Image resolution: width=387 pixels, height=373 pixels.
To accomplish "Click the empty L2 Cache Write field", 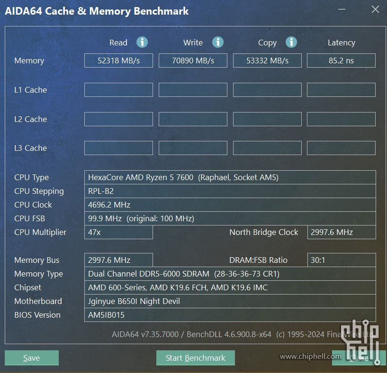I will (x=193, y=119).
